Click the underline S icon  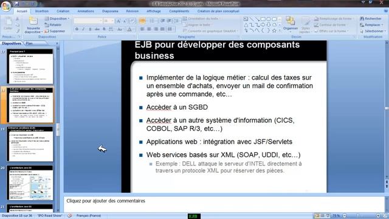90,29
